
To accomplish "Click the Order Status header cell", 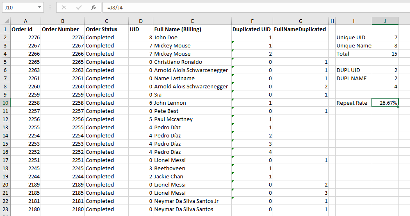I will 107,29.
